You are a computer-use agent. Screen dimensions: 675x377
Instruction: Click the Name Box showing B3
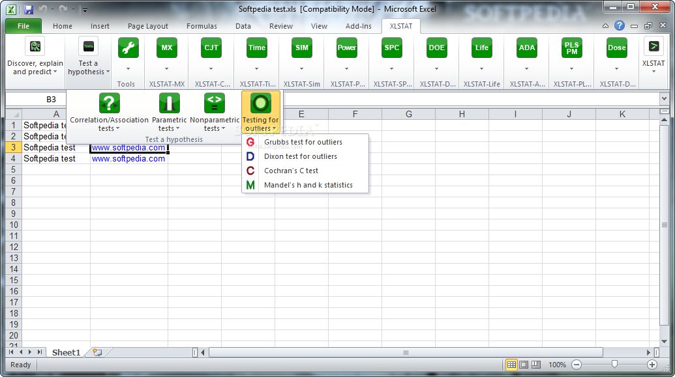click(x=36, y=100)
